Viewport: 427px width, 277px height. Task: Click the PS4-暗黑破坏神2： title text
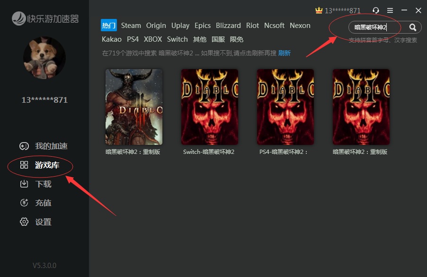[284, 152]
